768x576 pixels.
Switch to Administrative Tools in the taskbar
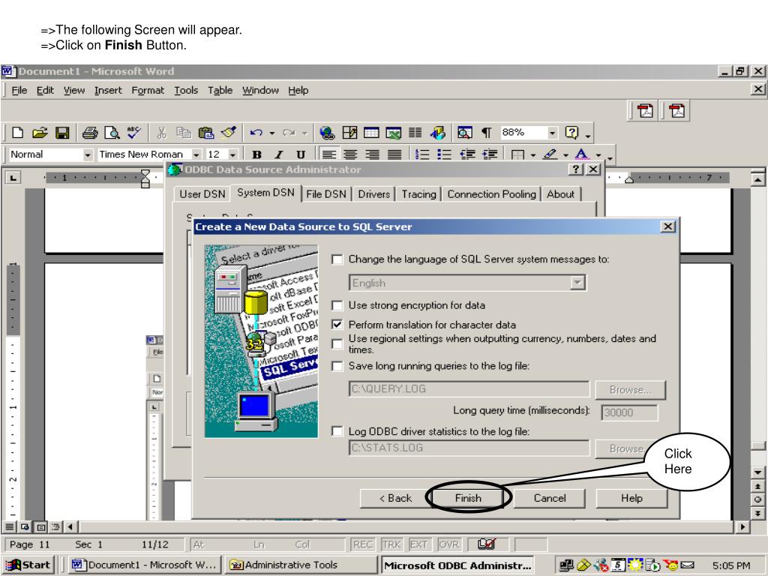point(301,565)
